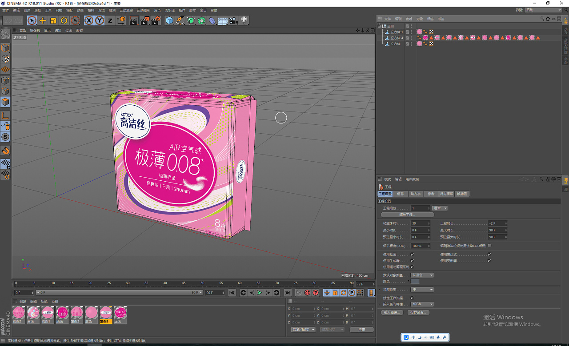The image size is (569, 346).
Task: Open 输入色彩特性 sRGB dropdown
Action: point(422,304)
